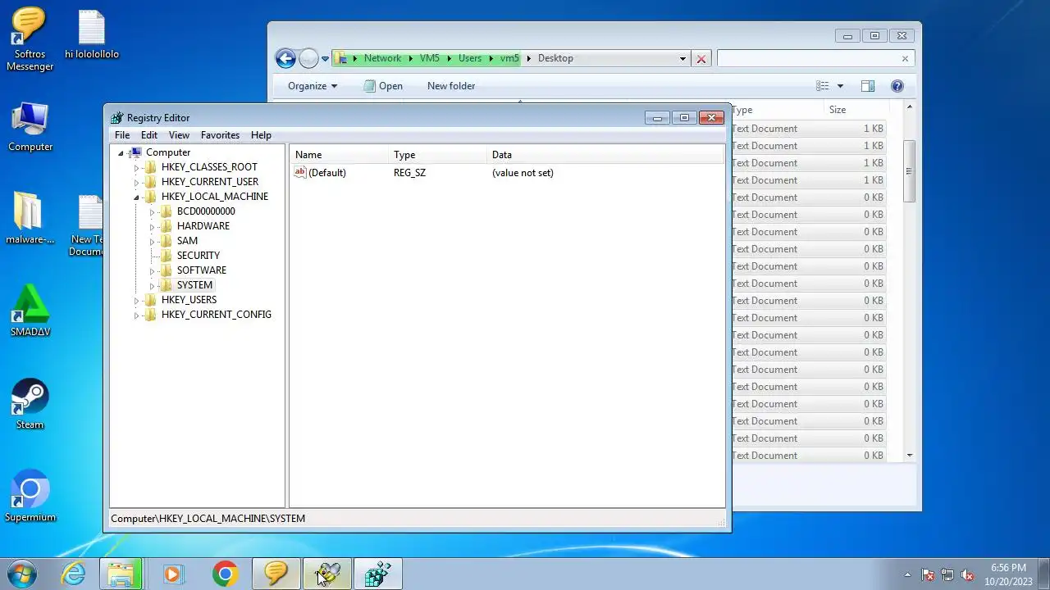Click the Registry Editor title bar icon
The width and height of the screenshot is (1050, 590).
pos(117,118)
